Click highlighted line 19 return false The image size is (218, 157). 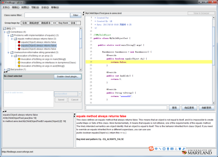pyautogui.click(x=149, y=62)
